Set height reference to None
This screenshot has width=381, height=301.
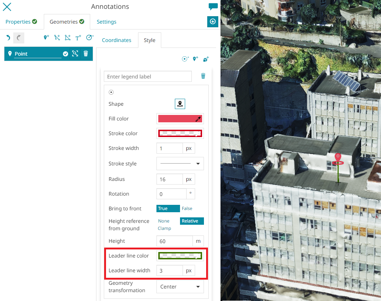click(164, 221)
